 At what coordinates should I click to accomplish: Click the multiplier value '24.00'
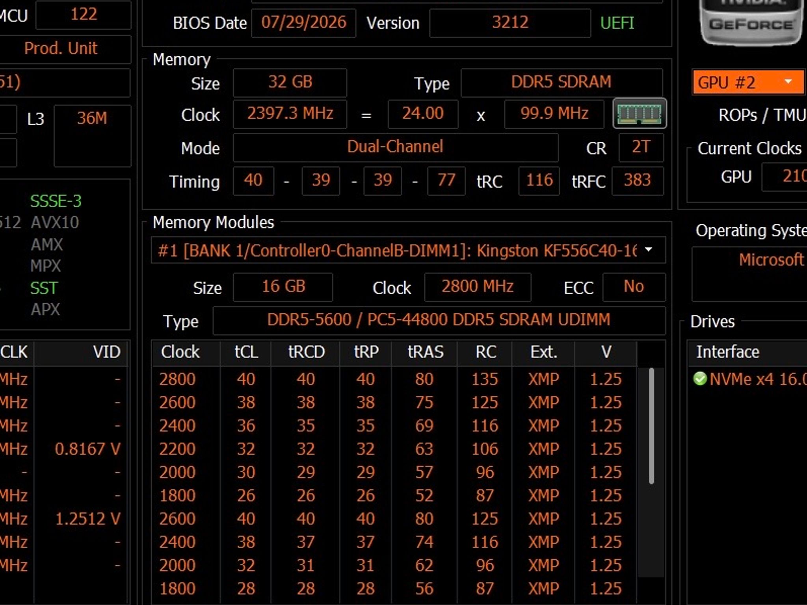pyautogui.click(x=423, y=114)
